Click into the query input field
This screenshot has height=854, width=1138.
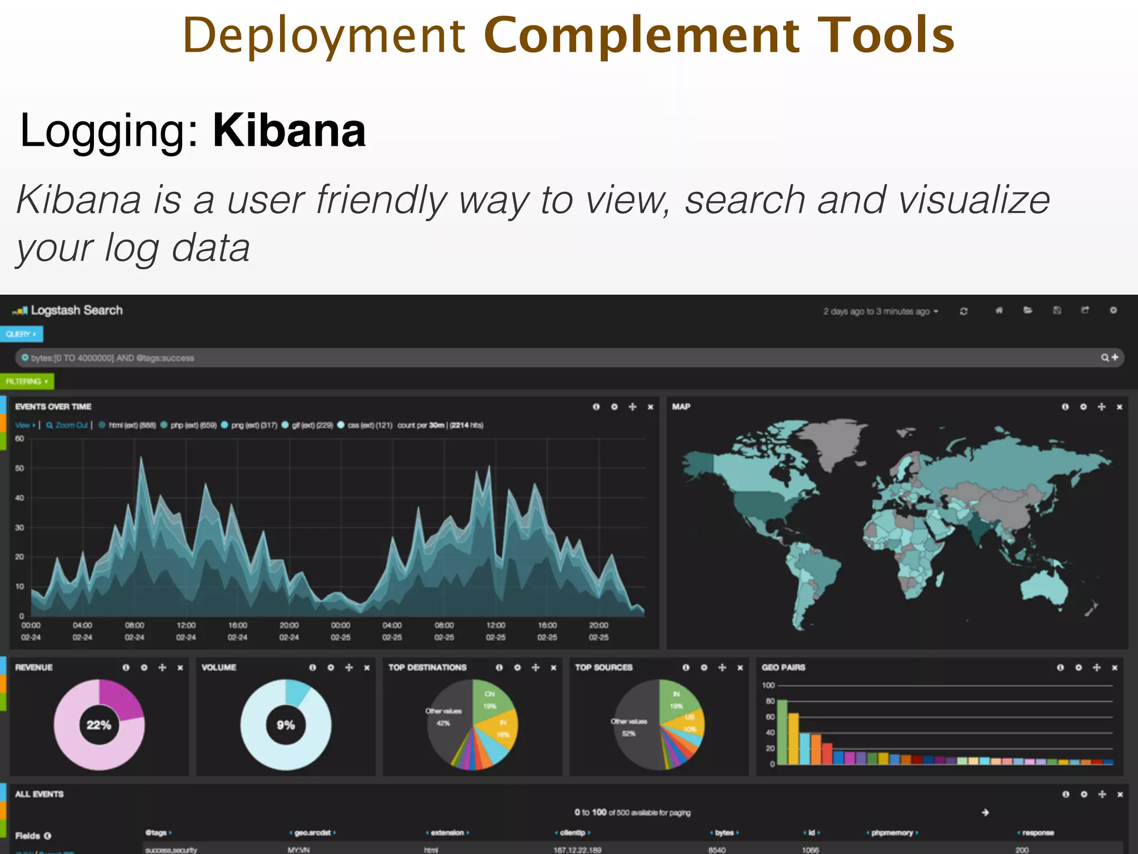click(x=569, y=358)
